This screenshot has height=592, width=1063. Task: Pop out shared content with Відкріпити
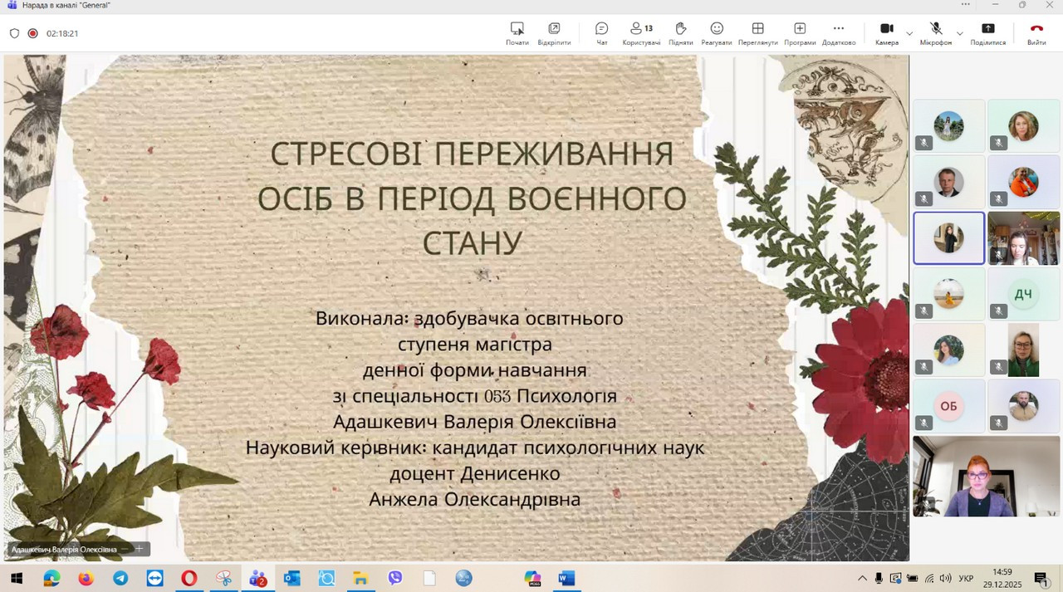554,32
